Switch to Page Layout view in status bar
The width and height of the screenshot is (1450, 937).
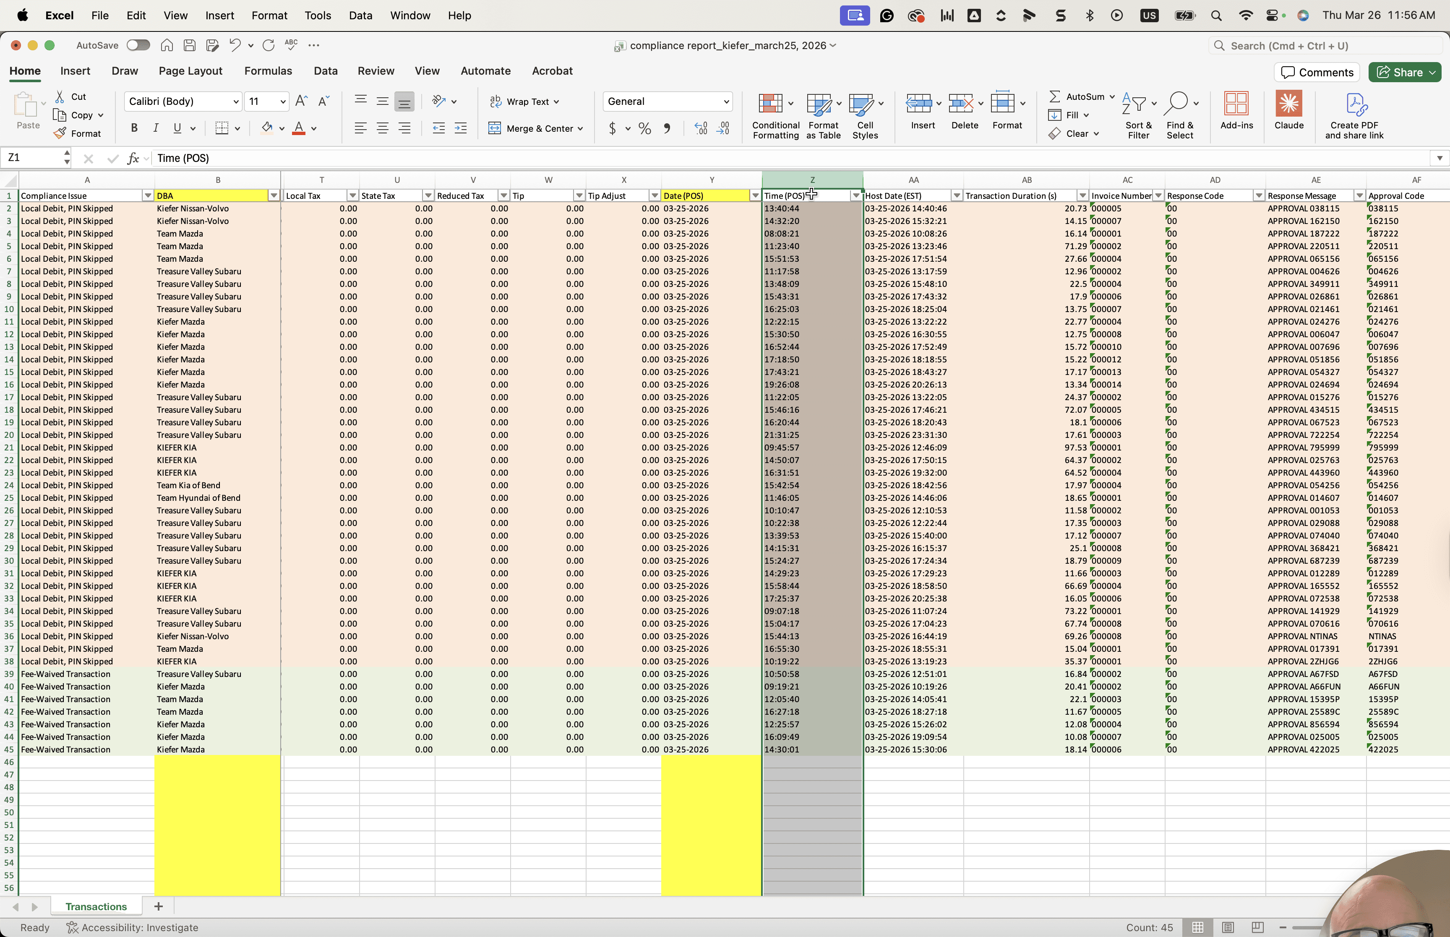point(1228,927)
